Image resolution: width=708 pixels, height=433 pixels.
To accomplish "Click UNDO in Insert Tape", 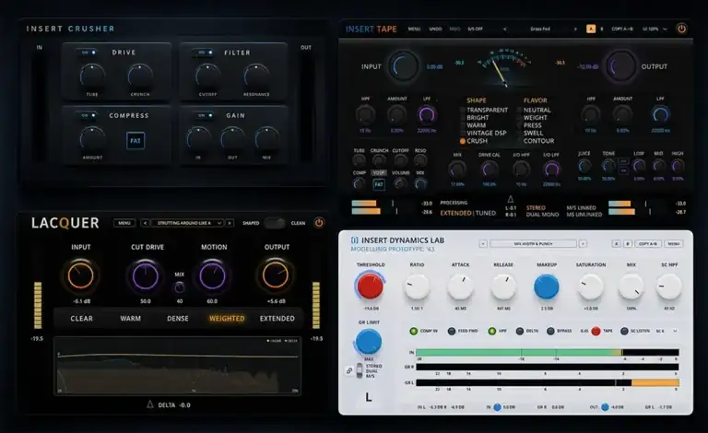I will click(x=435, y=29).
